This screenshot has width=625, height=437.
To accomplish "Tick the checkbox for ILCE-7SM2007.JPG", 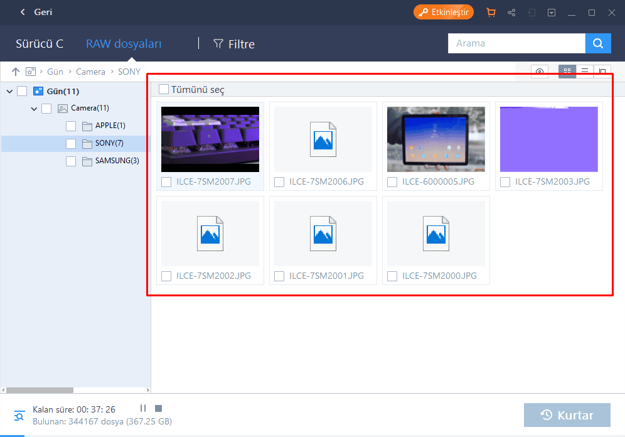I will pyautogui.click(x=166, y=182).
